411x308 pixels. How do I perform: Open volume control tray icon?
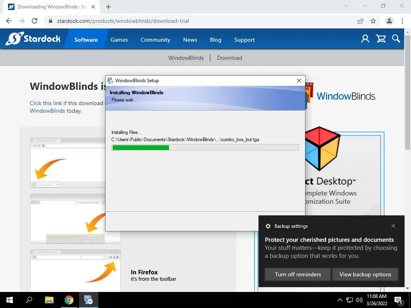[x=359, y=300]
